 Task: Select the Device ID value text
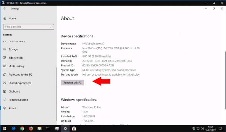(107, 61)
